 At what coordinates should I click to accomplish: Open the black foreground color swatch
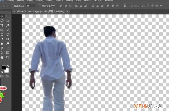[x=3, y=68]
